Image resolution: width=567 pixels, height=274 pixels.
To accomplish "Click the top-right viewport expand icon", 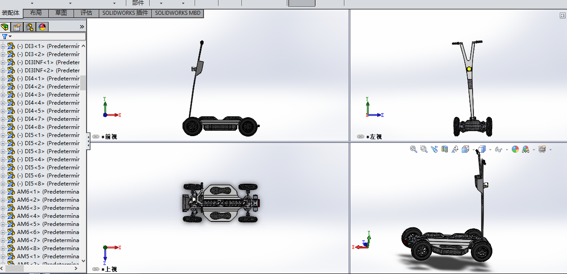I will [563, 15].
